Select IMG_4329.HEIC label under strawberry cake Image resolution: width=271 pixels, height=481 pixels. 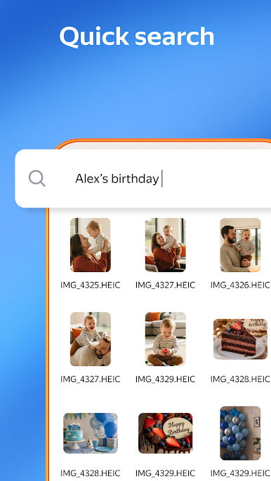[165, 473]
